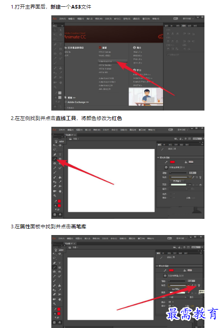Image resolution: width=222 pixels, height=328 pixels.
Task: Click stroke width slider in step 3 properties
Action: tap(177, 281)
